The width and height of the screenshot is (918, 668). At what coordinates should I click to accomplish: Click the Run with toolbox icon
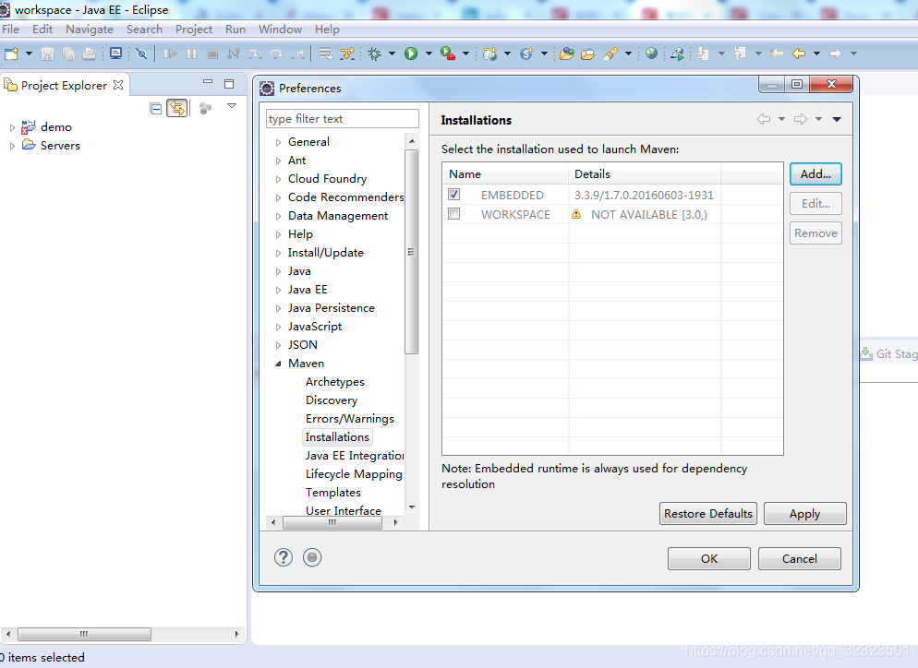[x=448, y=54]
